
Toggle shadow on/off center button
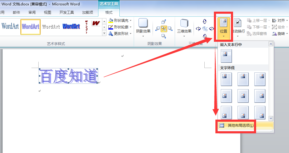pyautogui.click(x=164, y=29)
